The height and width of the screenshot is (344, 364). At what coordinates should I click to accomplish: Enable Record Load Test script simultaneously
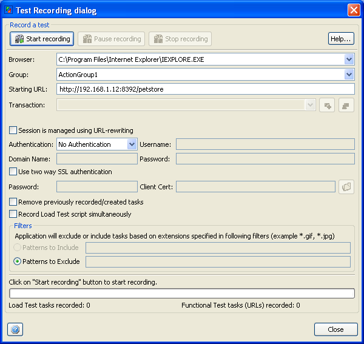pos(13,214)
